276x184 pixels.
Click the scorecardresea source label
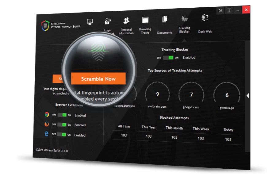click(125, 106)
